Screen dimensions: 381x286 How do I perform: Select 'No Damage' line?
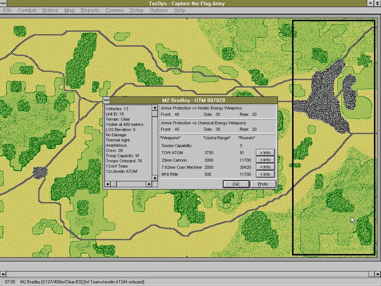click(x=116, y=135)
